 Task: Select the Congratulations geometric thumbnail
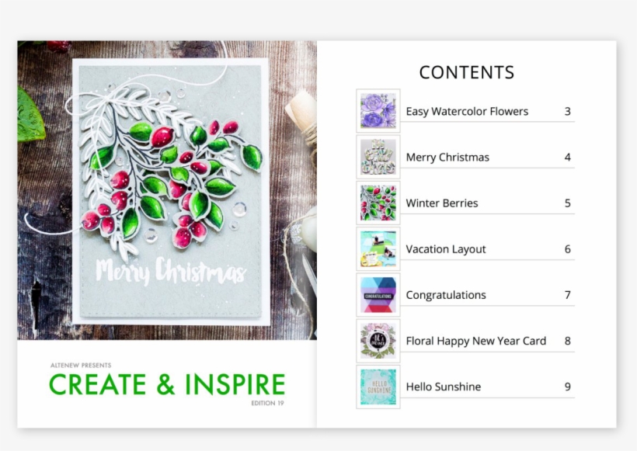[x=378, y=294]
